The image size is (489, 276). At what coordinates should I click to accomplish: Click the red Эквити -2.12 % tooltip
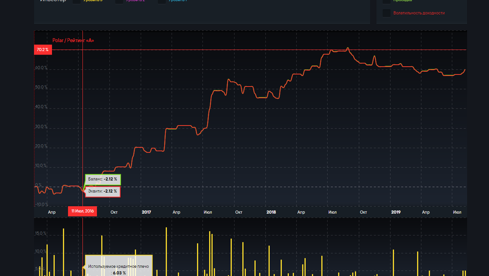[103, 191]
